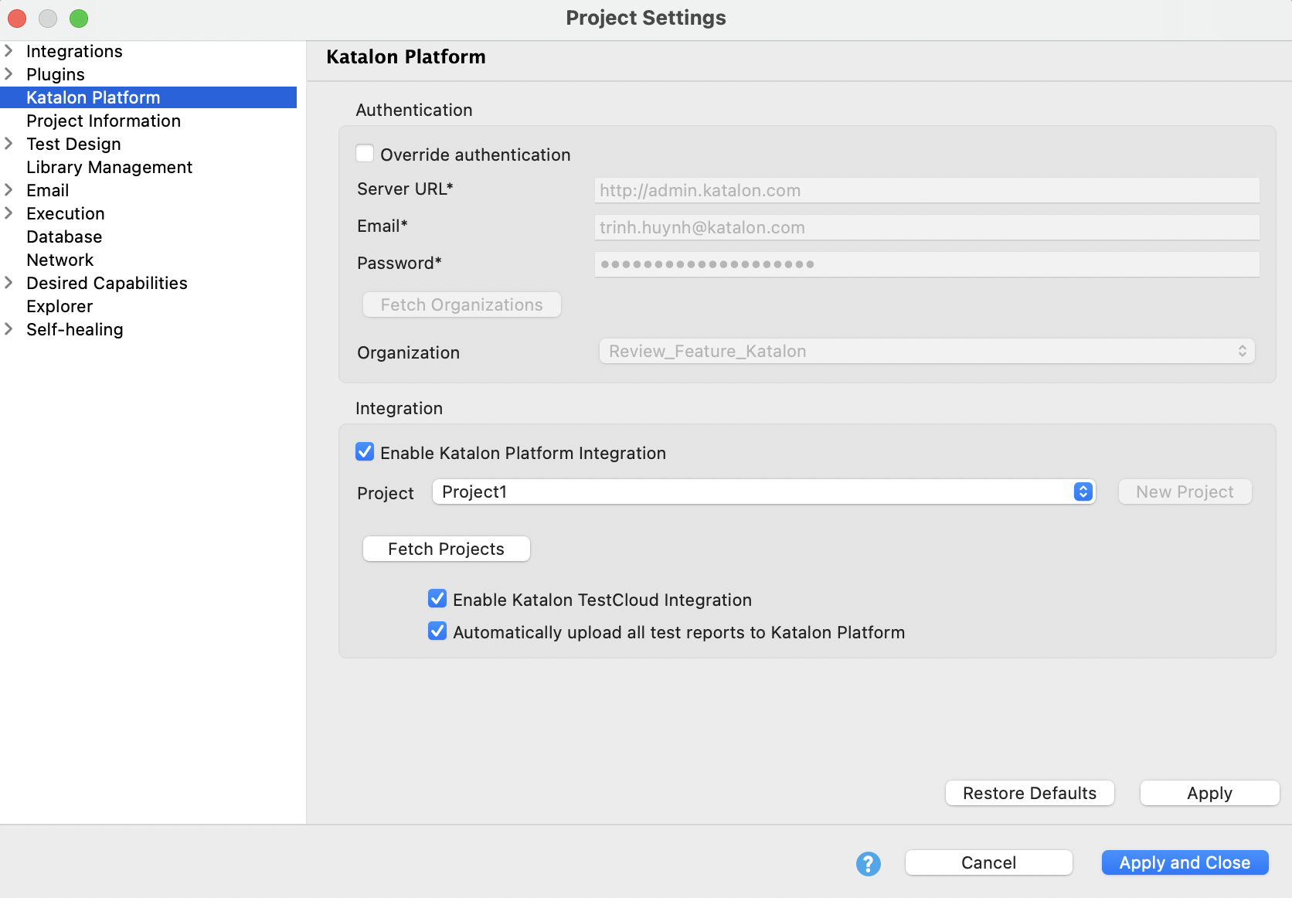Open the Organization dropdown Review_Feature_Katalon
This screenshot has height=898, width=1292.
pos(926,351)
